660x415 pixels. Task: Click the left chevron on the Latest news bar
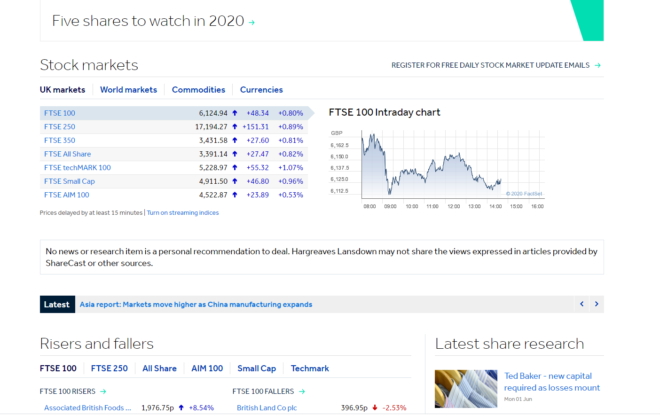[581, 304]
